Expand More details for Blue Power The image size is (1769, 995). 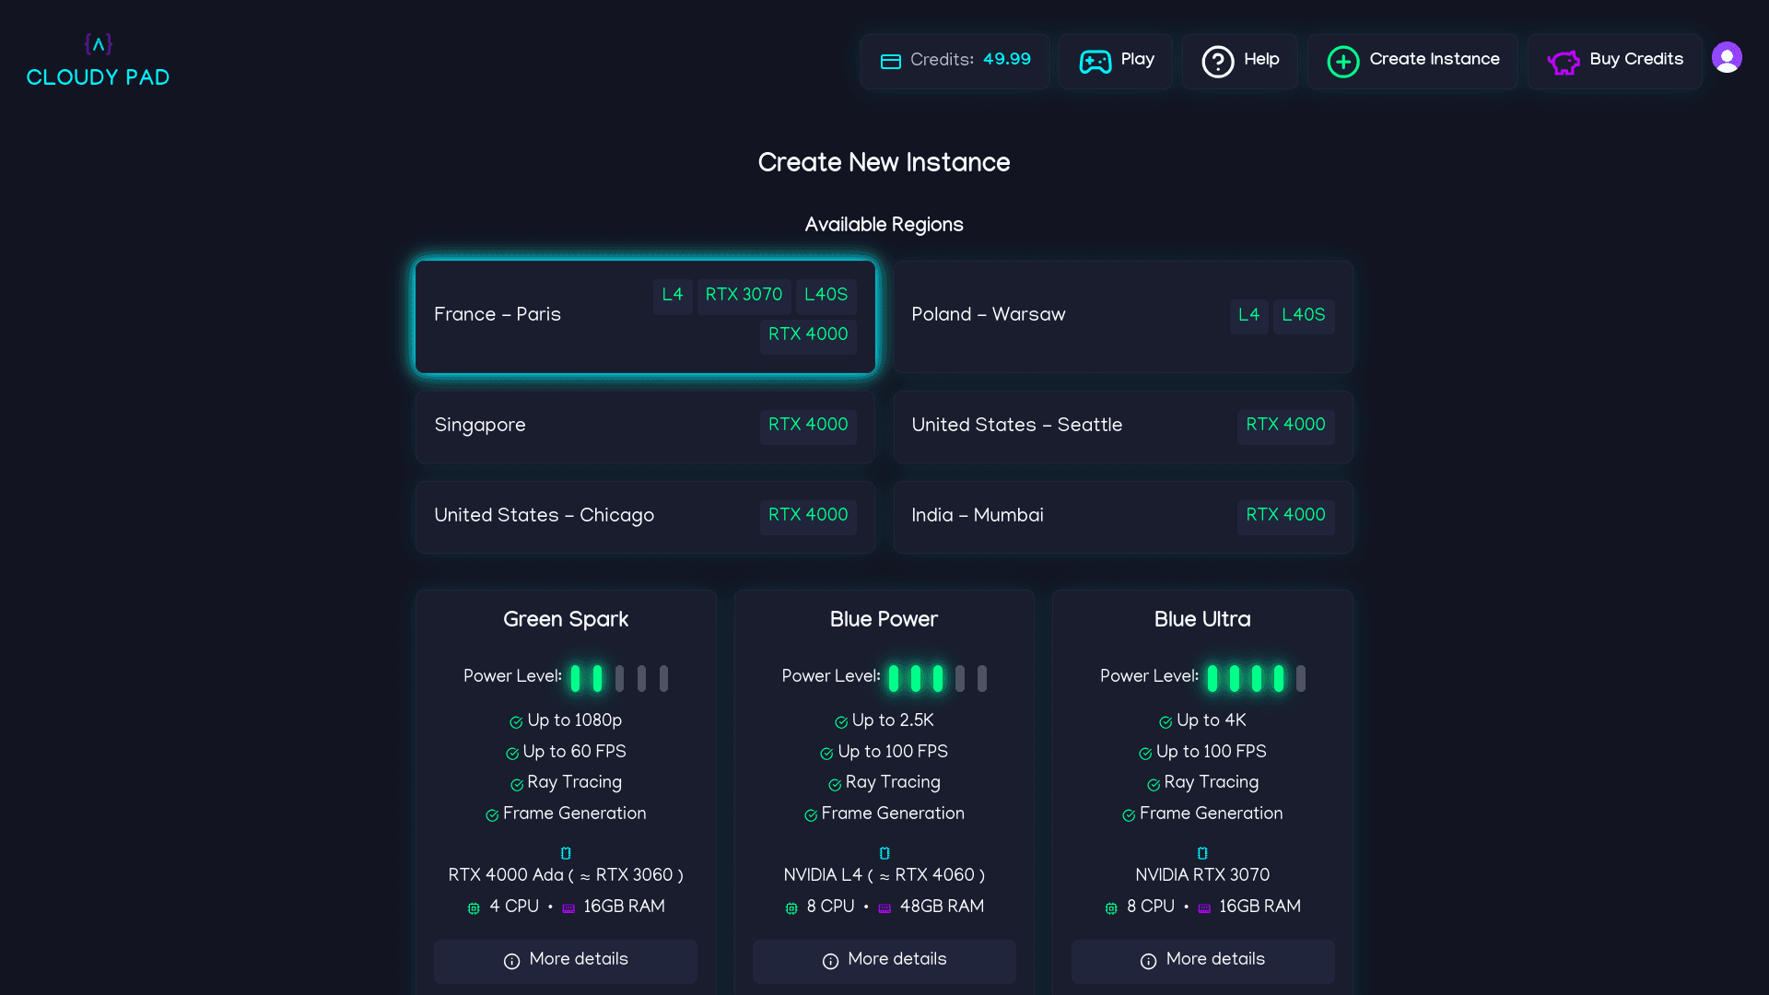pyautogui.click(x=884, y=960)
